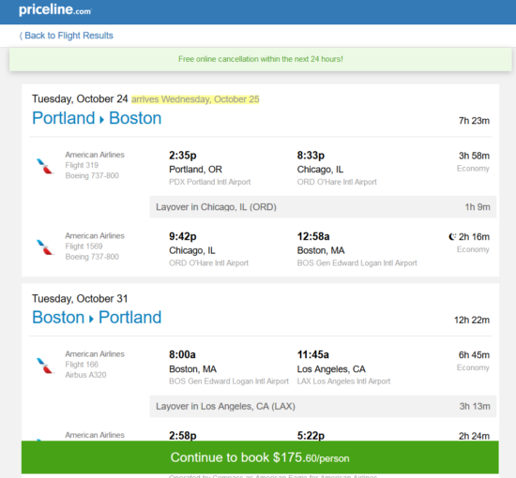The height and width of the screenshot is (478, 516).
Task: Click the arrives Wednesday, October 25 highlight
Action: 195,99
